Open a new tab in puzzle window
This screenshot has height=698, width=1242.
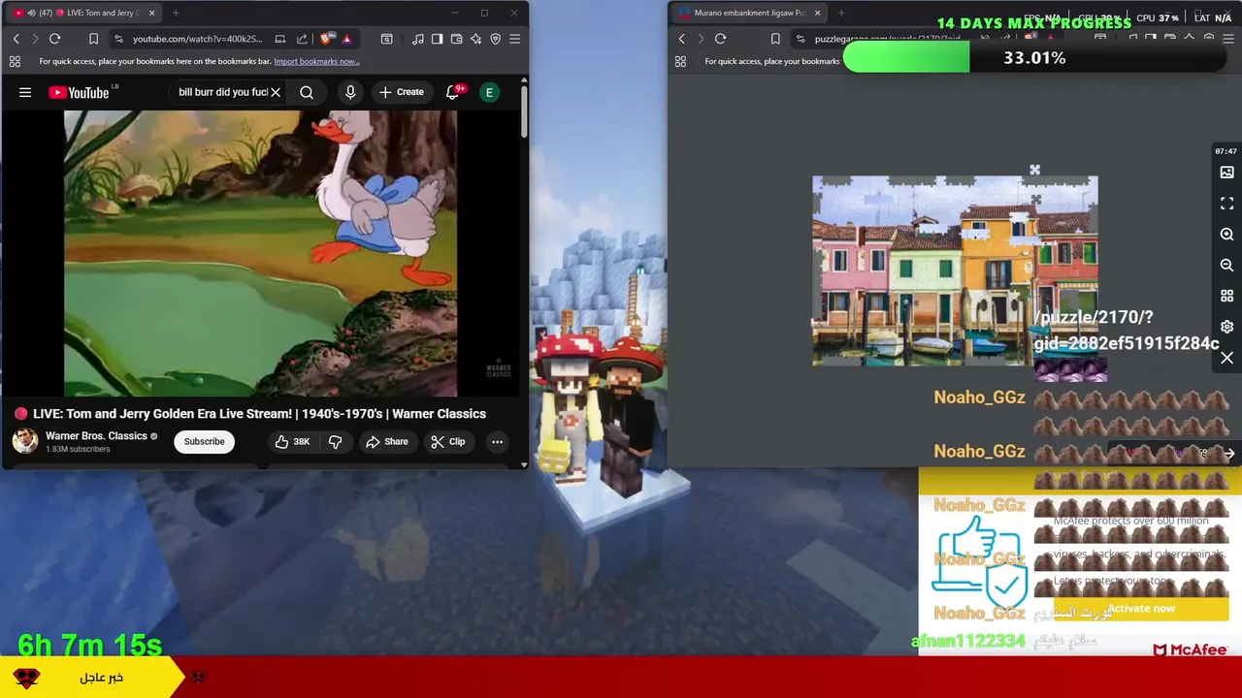point(841,13)
